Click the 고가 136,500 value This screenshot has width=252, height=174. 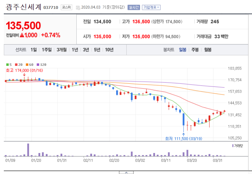[x=141, y=22]
